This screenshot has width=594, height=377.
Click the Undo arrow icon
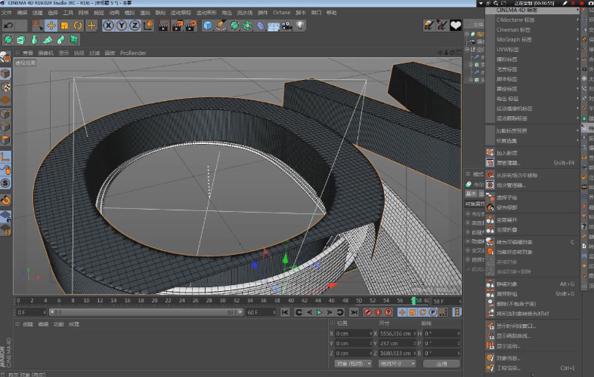[x=9, y=25]
